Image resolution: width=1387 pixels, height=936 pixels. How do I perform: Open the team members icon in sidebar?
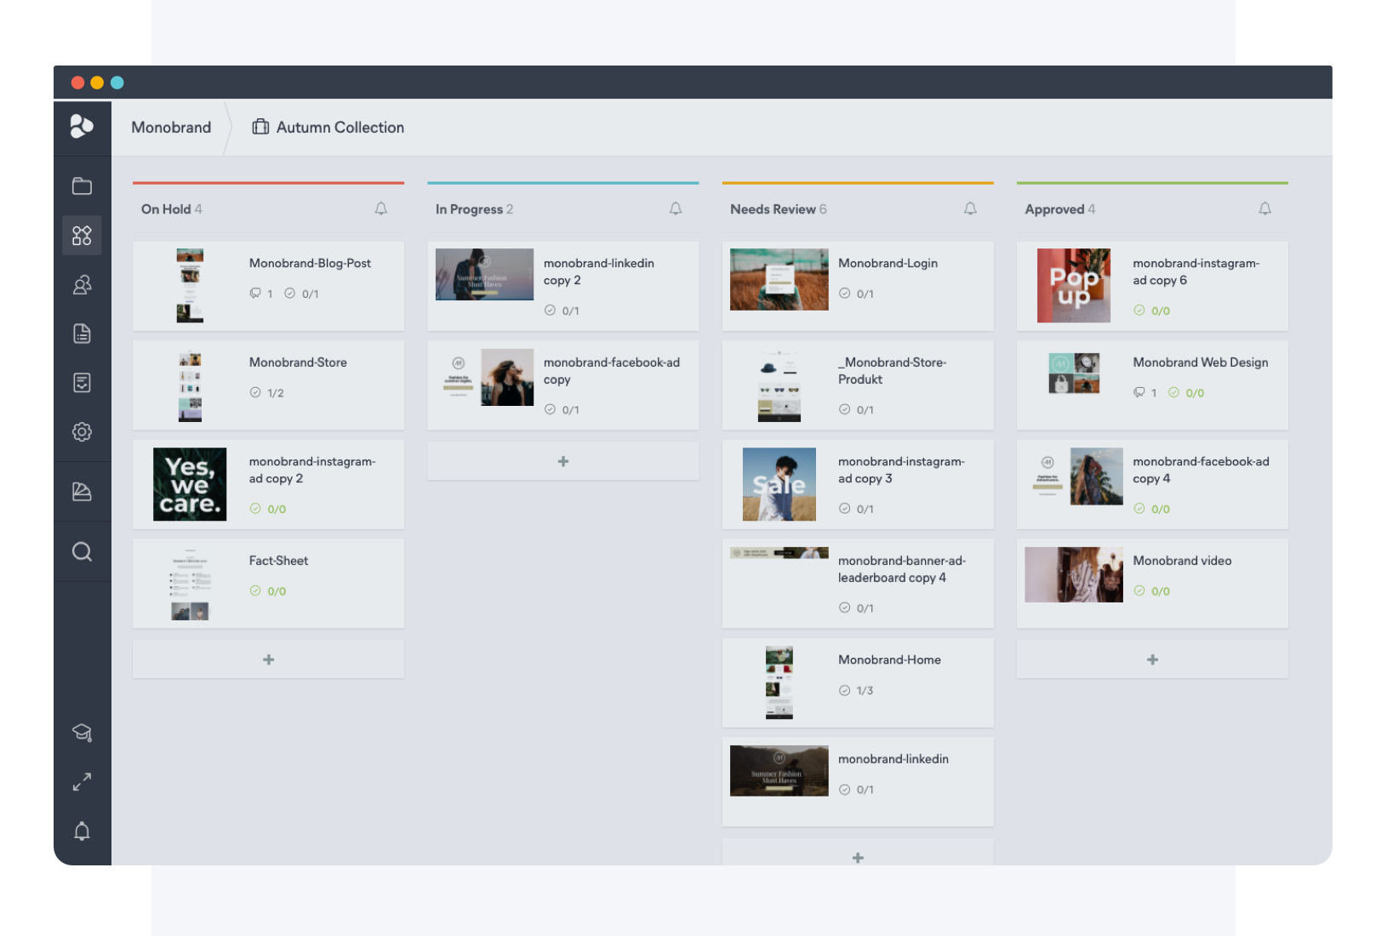point(82,284)
